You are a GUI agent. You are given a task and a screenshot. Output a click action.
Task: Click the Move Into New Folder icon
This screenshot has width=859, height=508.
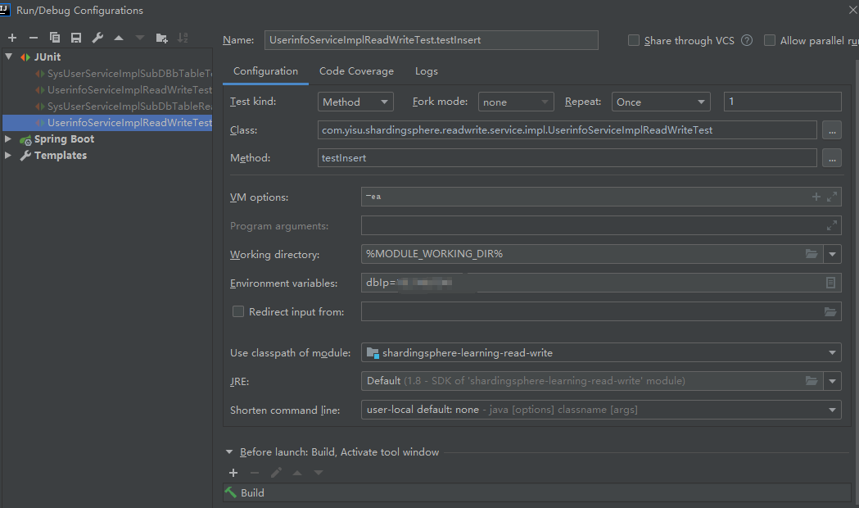point(161,38)
